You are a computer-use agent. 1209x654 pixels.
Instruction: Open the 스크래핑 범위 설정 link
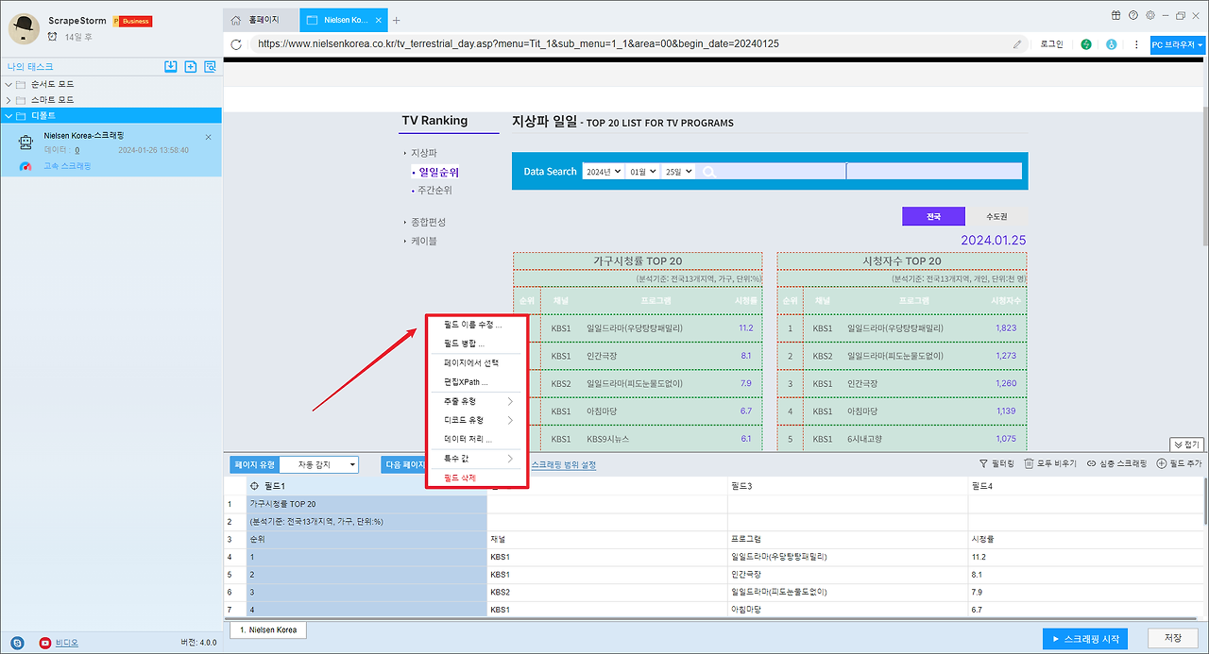point(564,465)
